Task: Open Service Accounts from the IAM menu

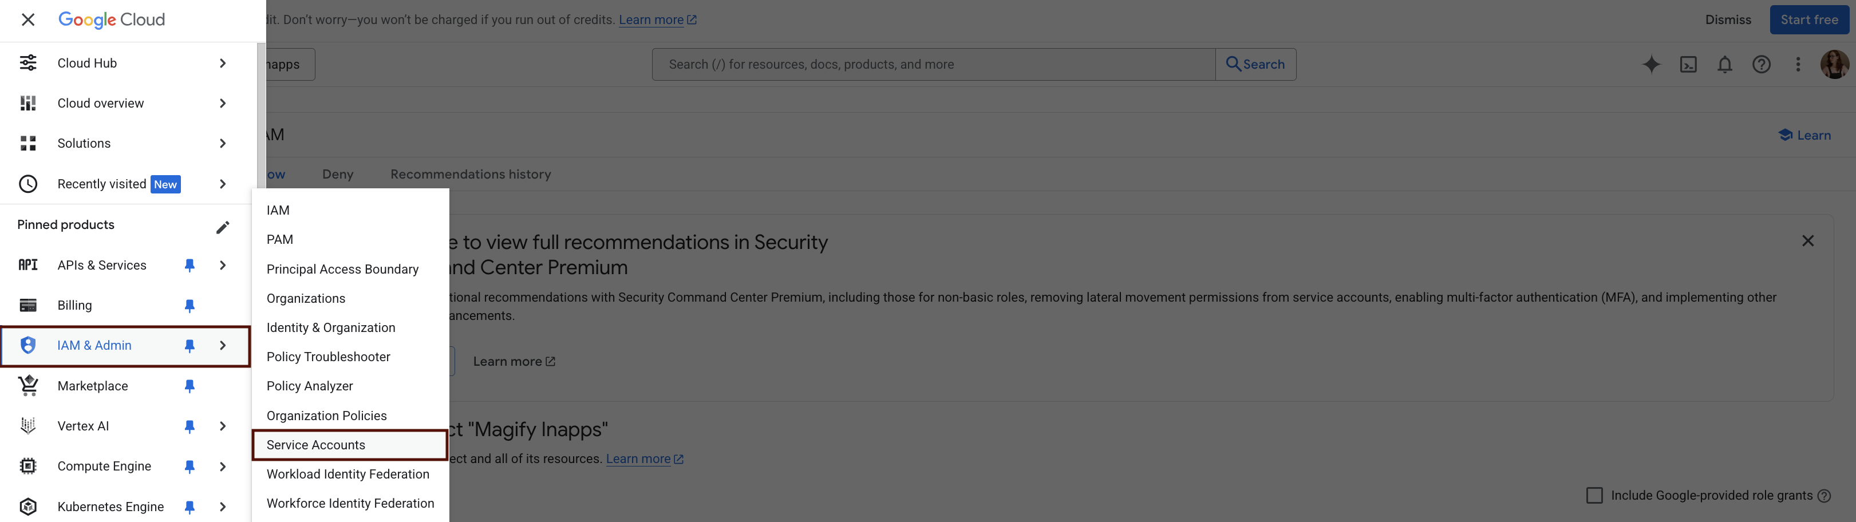Action: tap(315, 445)
